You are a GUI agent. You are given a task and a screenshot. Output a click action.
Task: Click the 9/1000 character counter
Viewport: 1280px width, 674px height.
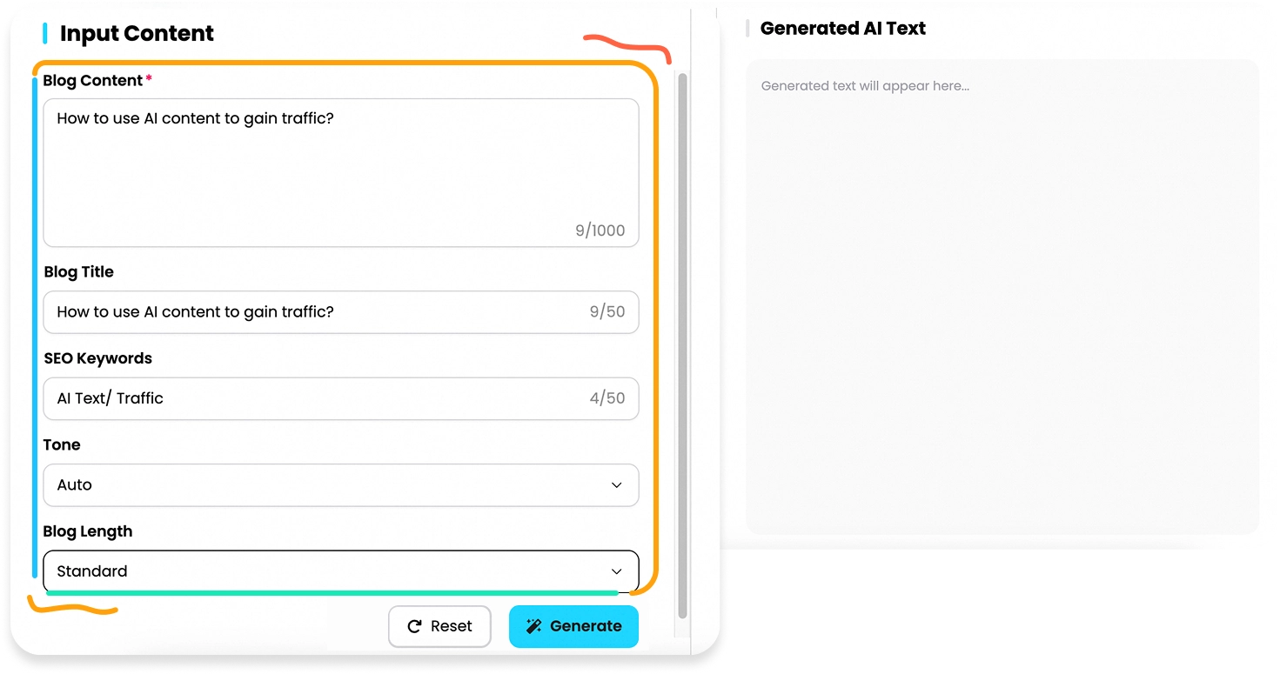click(x=600, y=230)
